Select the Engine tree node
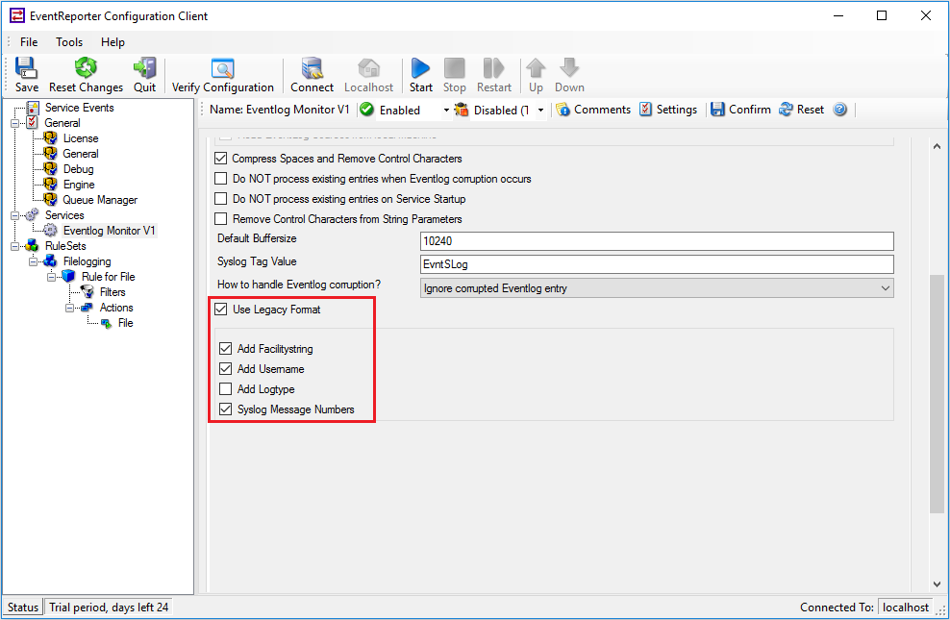Viewport: 950px width, 620px height. tap(79, 185)
